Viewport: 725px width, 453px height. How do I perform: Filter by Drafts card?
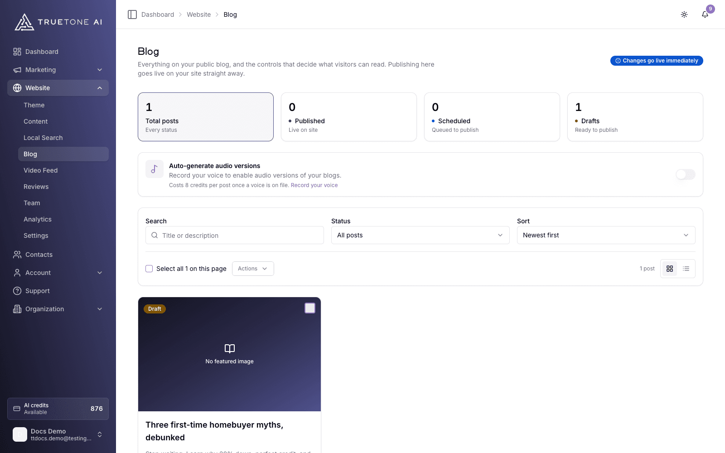pyautogui.click(x=635, y=117)
